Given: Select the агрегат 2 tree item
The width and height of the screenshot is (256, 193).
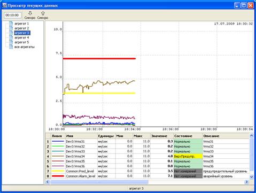Looking at the screenshot, I should click(x=21, y=28).
